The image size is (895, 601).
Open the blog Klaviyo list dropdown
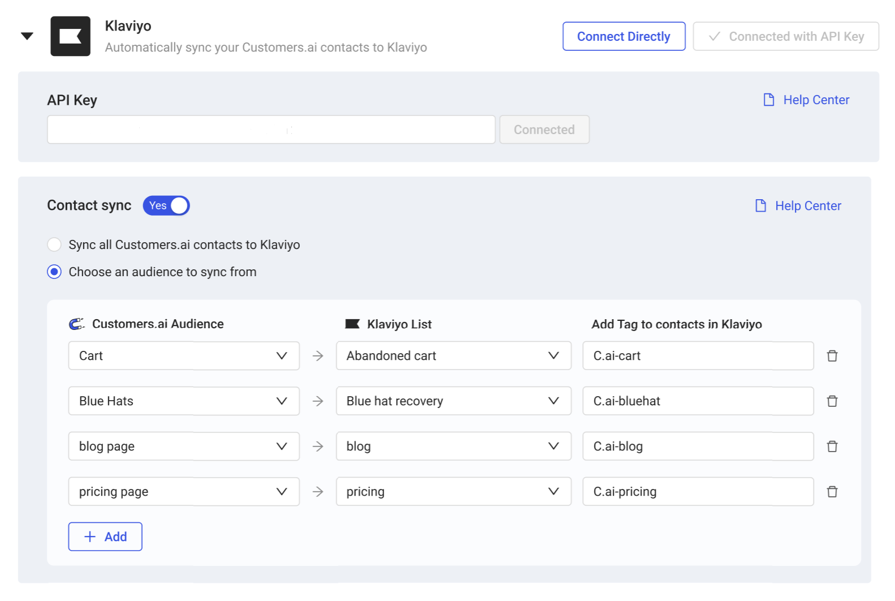click(454, 447)
